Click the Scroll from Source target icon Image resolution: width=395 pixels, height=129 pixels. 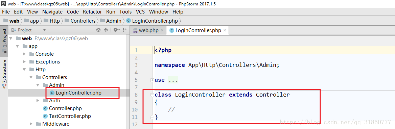tap(98, 30)
